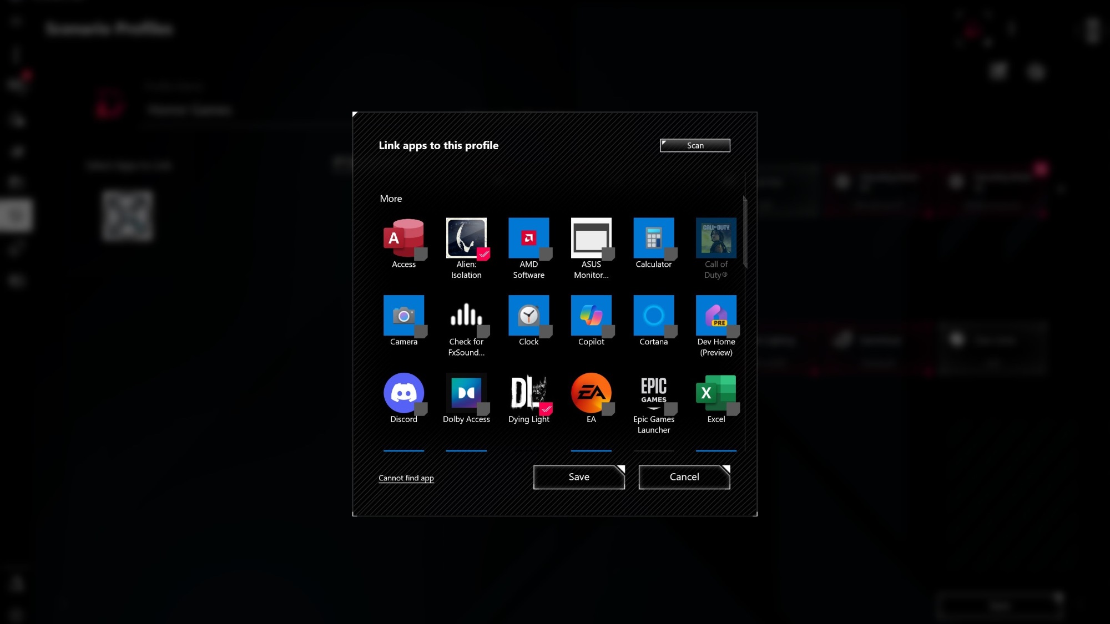Select the Calculator app icon
The width and height of the screenshot is (1110, 624).
click(654, 237)
